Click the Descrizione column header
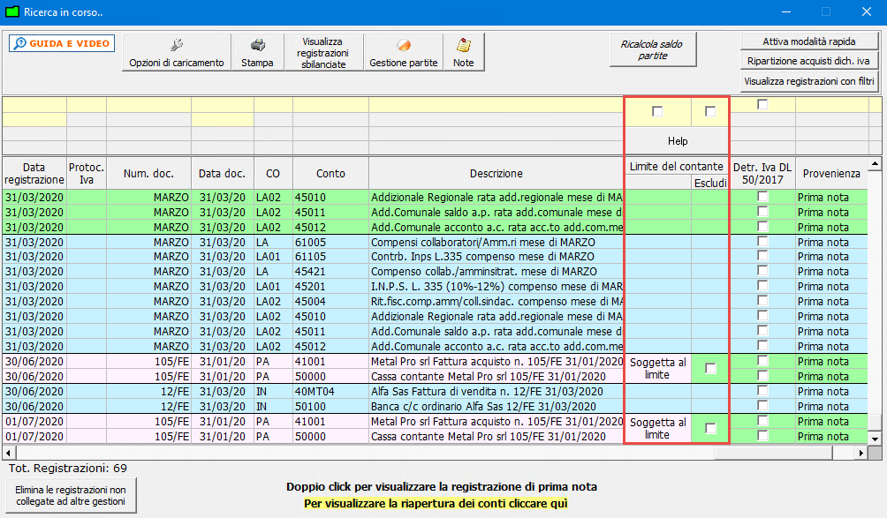The width and height of the screenshot is (887, 518). 497,174
